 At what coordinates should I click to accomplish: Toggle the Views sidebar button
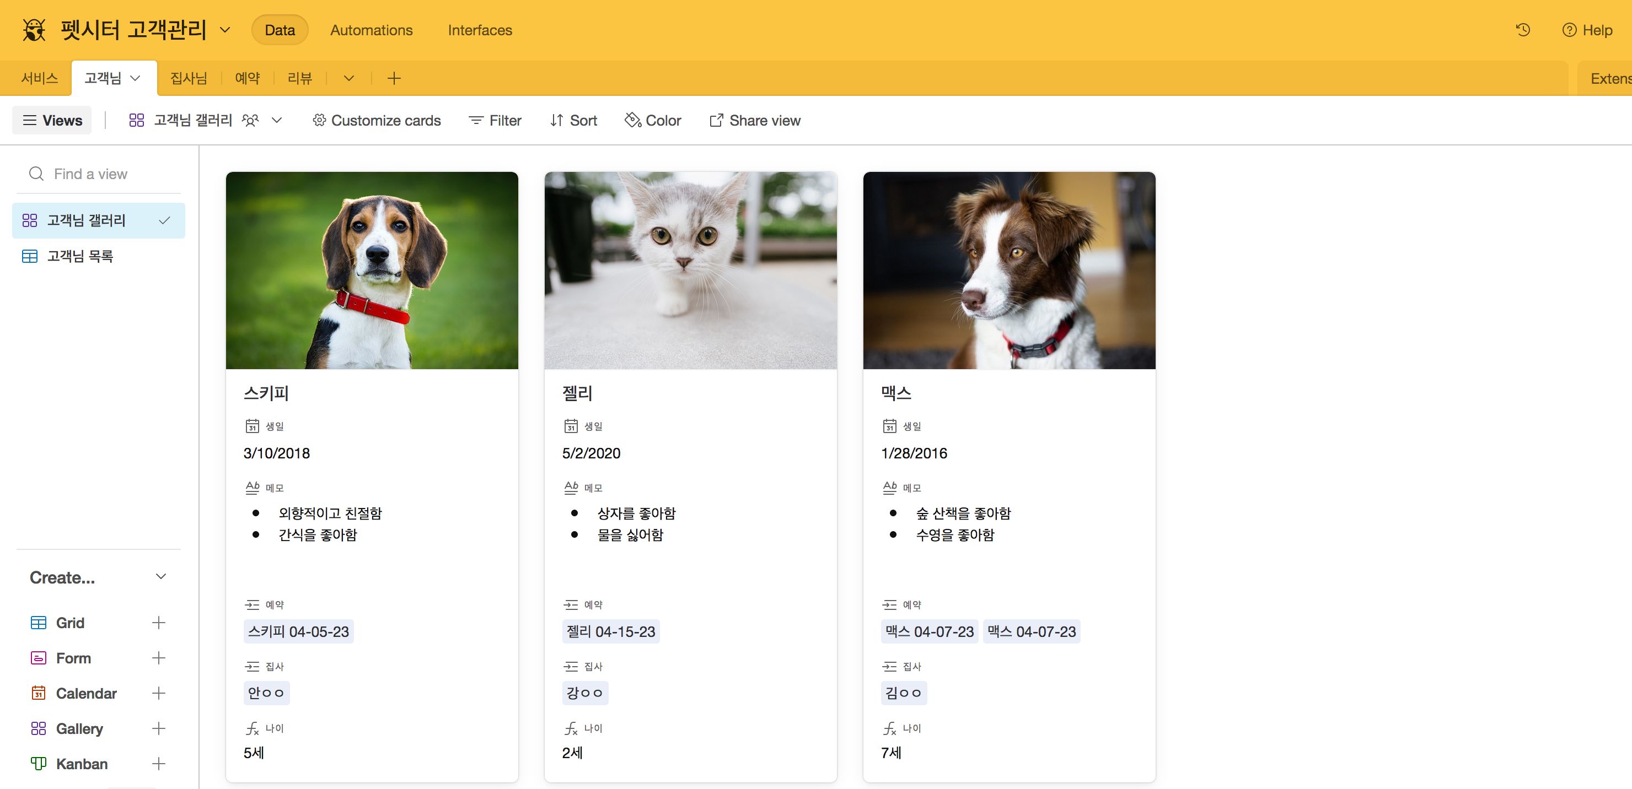pos(52,120)
